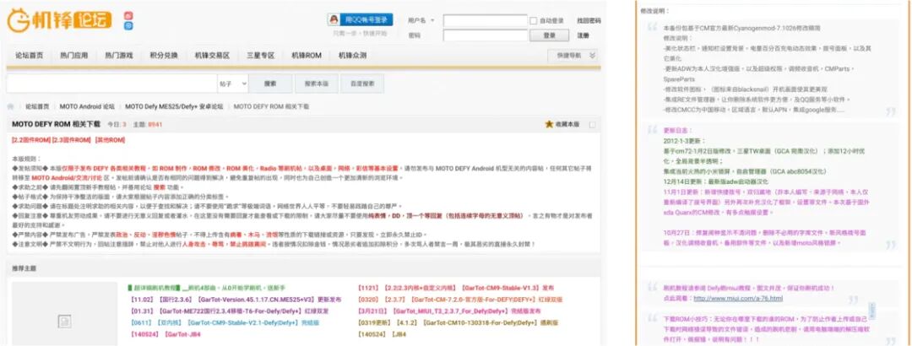The image size is (912, 346).
Task: Open the 用户名 login type dropdown
Action: tap(421, 20)
